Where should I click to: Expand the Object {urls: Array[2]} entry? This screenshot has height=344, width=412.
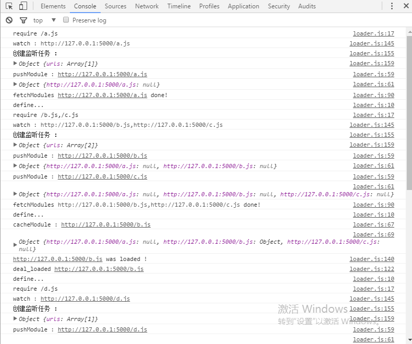tap(15, 145)
